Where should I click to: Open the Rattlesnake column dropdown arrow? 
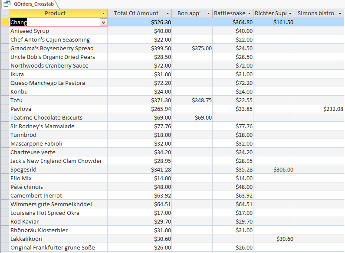coord(249,13)
